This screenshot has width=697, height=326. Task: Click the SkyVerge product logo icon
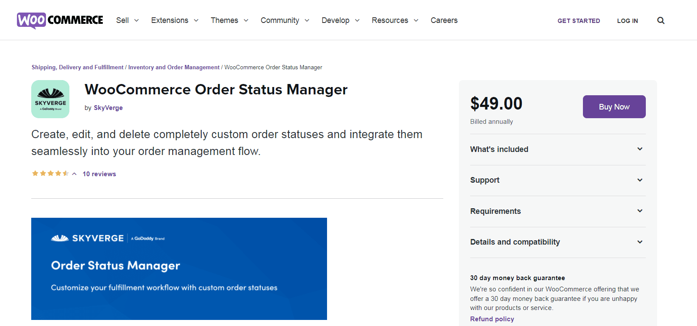50,99
